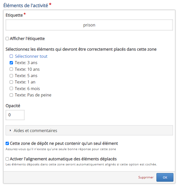
Task: Click the 'Texte: Pas de peine' label
Action: (x=33, y=95)
